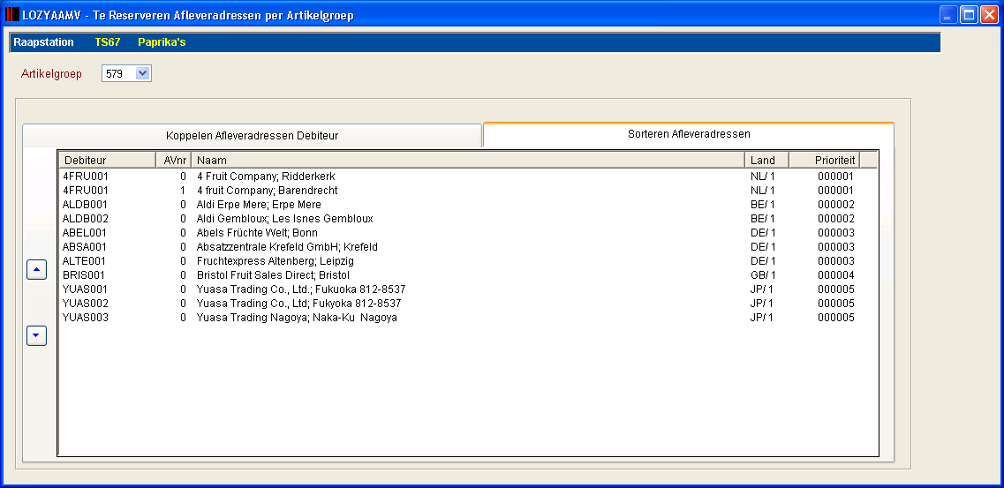This screenshot has width=1004, height=488.
Task: Move selected address down with arrow button
Action: point(36,335)
